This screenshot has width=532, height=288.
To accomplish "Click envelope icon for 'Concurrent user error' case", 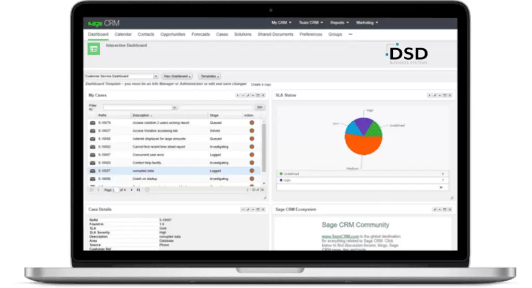I will (x=92, y=154).
